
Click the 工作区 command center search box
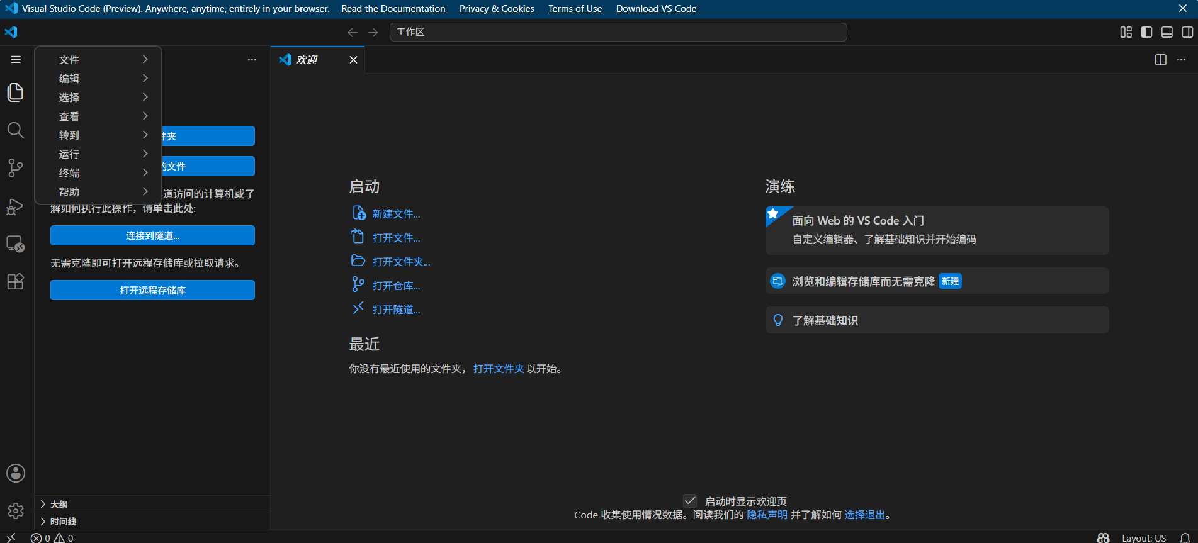point(618,32)
